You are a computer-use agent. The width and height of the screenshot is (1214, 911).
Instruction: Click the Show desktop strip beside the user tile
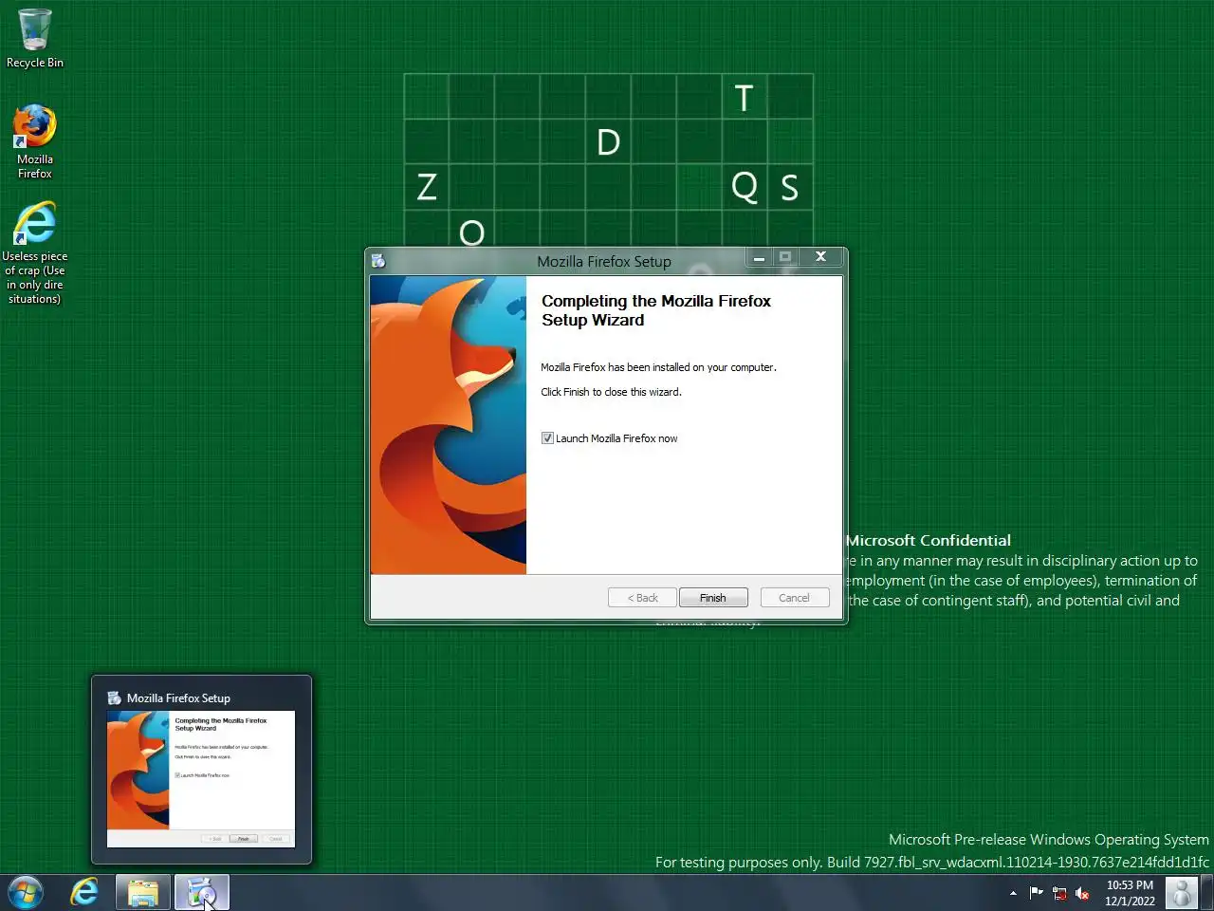(1207, 893)
